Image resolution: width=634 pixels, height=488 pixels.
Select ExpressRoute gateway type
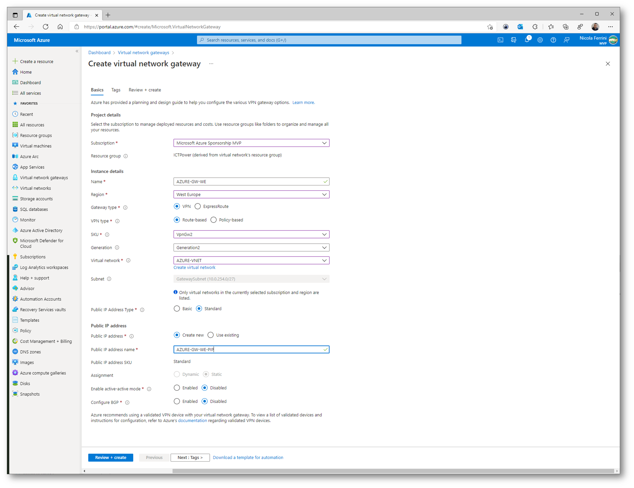(198, 206)
